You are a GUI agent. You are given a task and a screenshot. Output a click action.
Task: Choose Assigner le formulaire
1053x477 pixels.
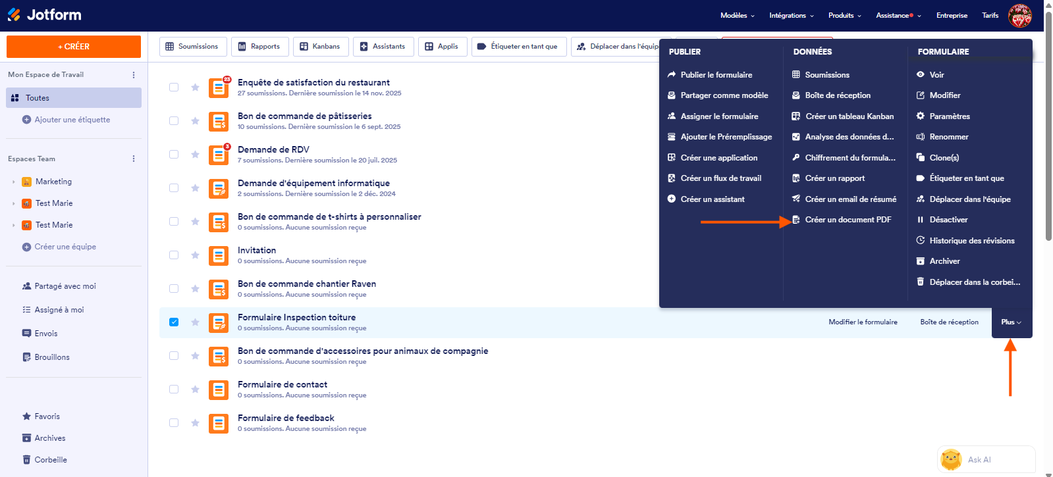coord(713,116)
